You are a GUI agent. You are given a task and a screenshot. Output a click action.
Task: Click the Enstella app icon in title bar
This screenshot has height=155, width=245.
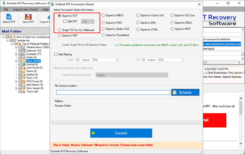point(4,3)
